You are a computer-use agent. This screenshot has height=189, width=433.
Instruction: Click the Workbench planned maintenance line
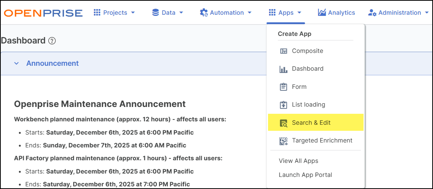tap(120, 120)
